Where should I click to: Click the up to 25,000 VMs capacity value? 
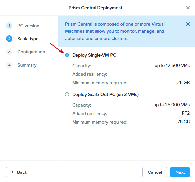tap(172, 105)
